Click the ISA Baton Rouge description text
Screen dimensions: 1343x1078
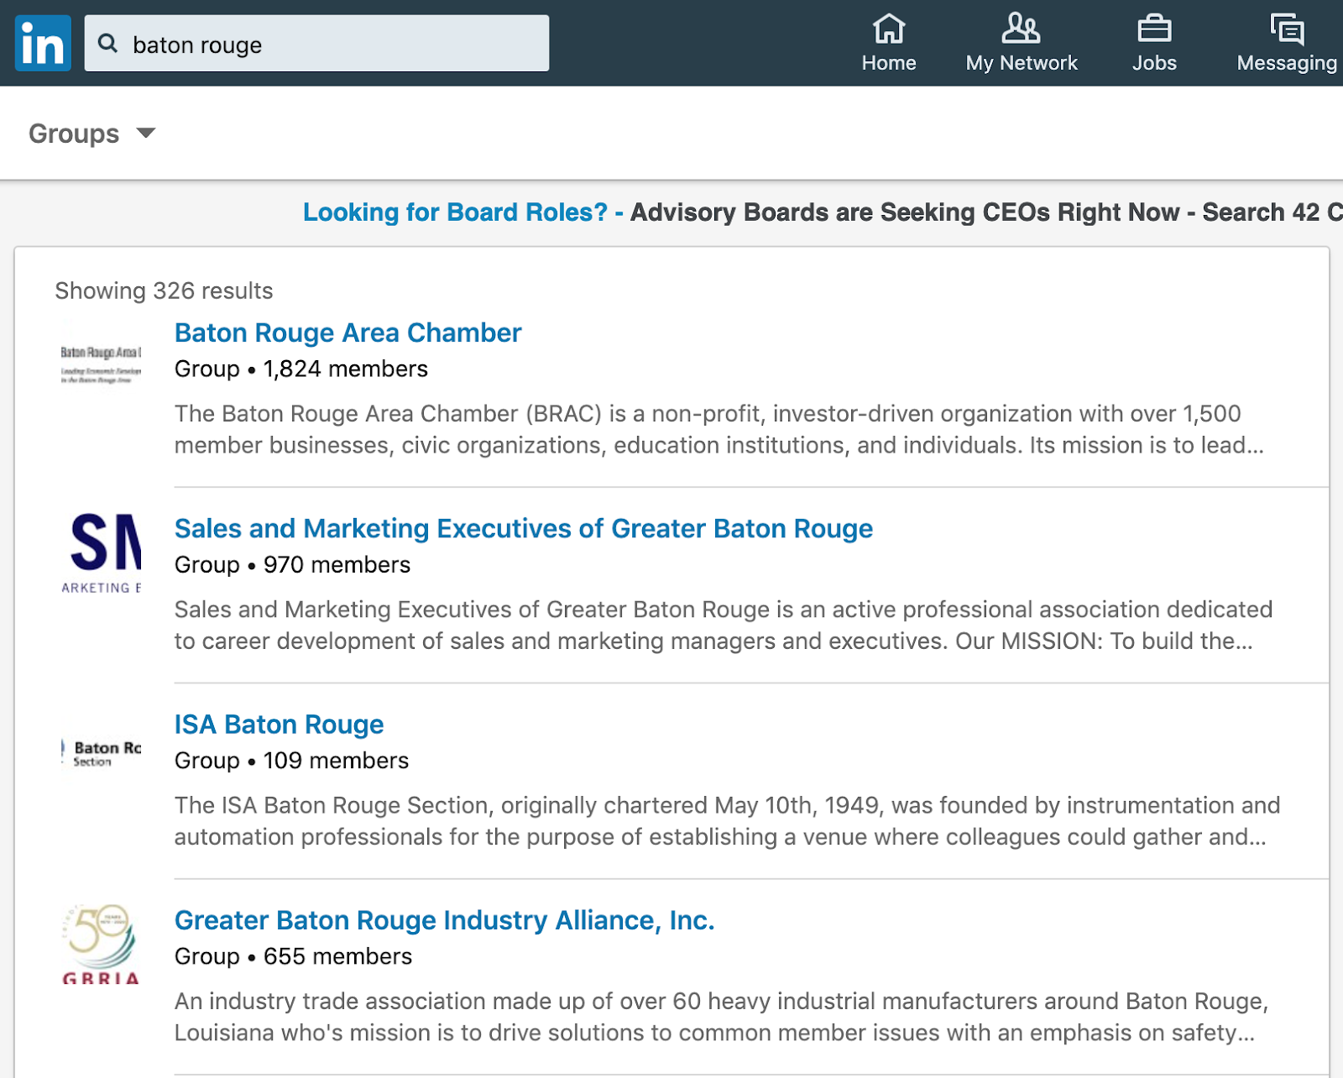point(727,821)
